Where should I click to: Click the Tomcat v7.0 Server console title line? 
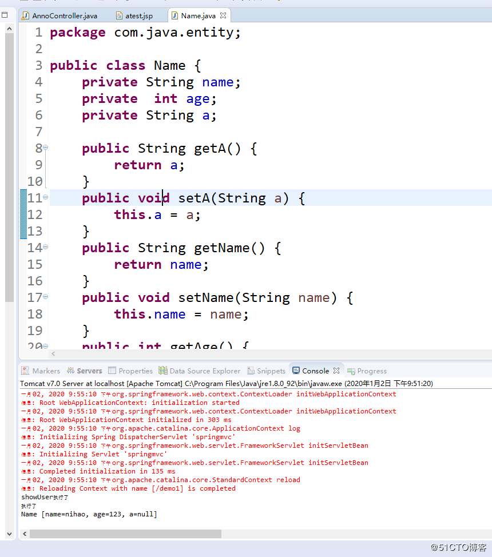click(227, 384)
